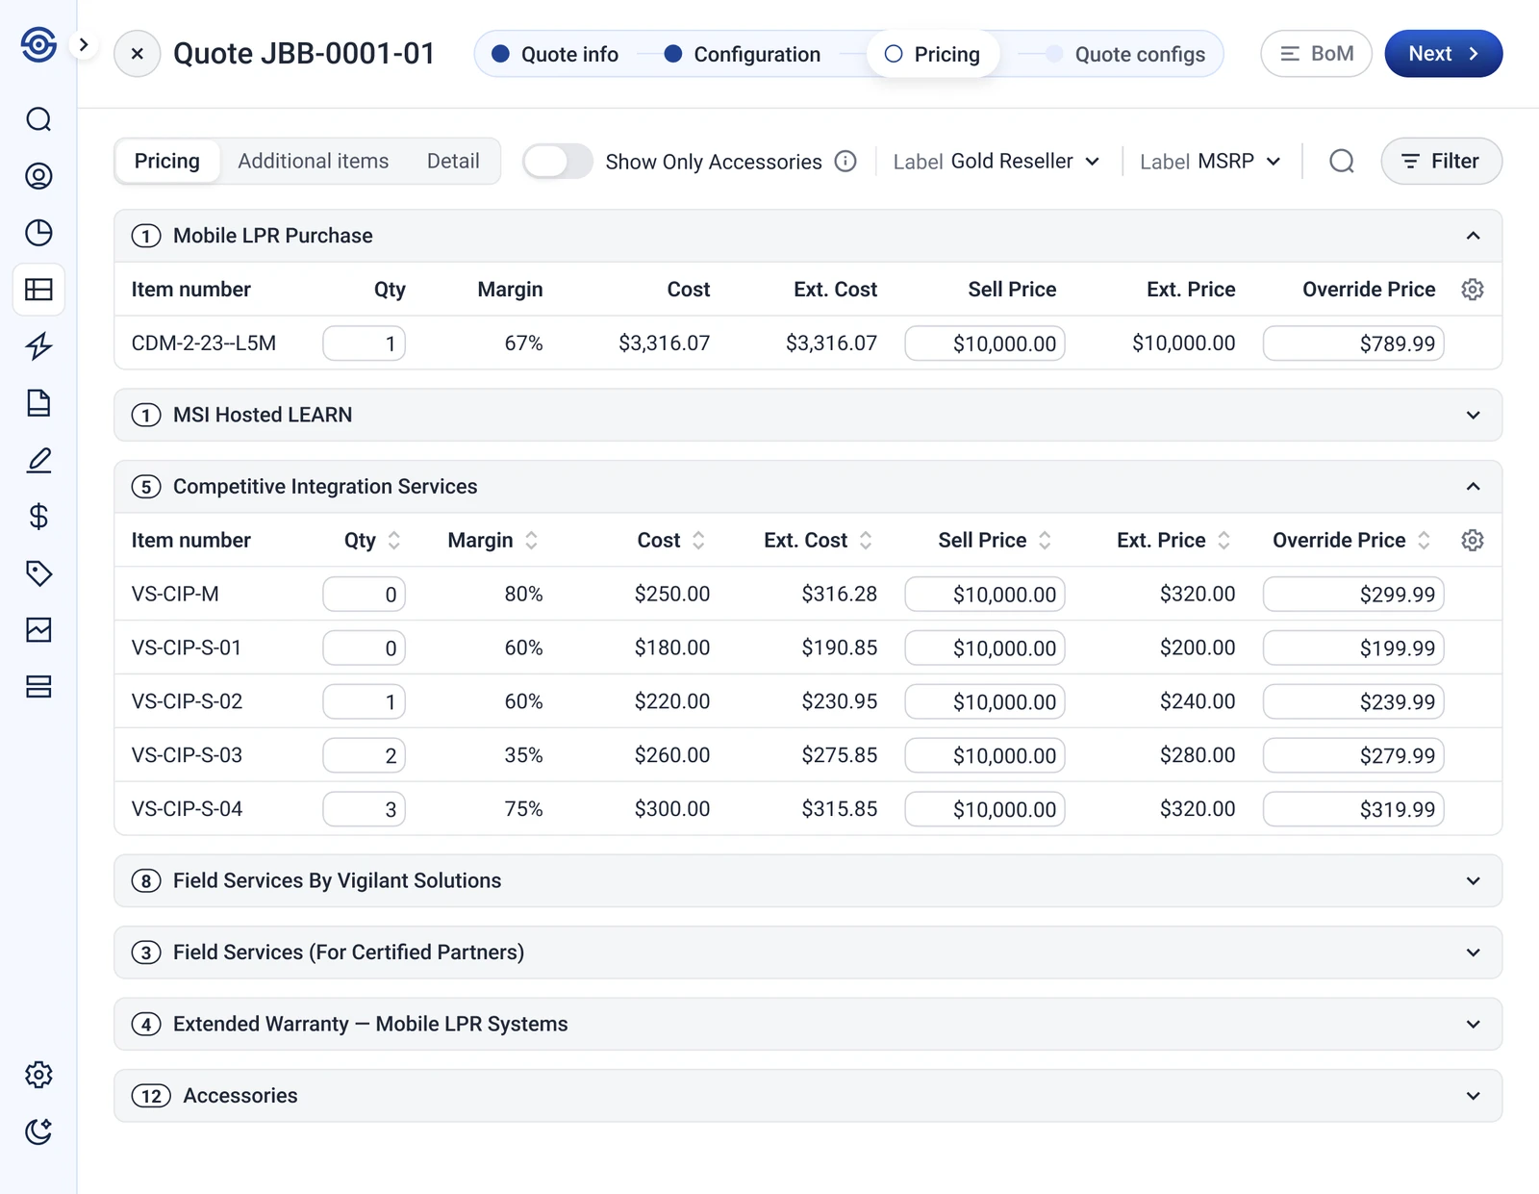Viewport: 1539px width, 1194px height.
Task: Switch to the Additional items tab
Action: tap(314, 162)
